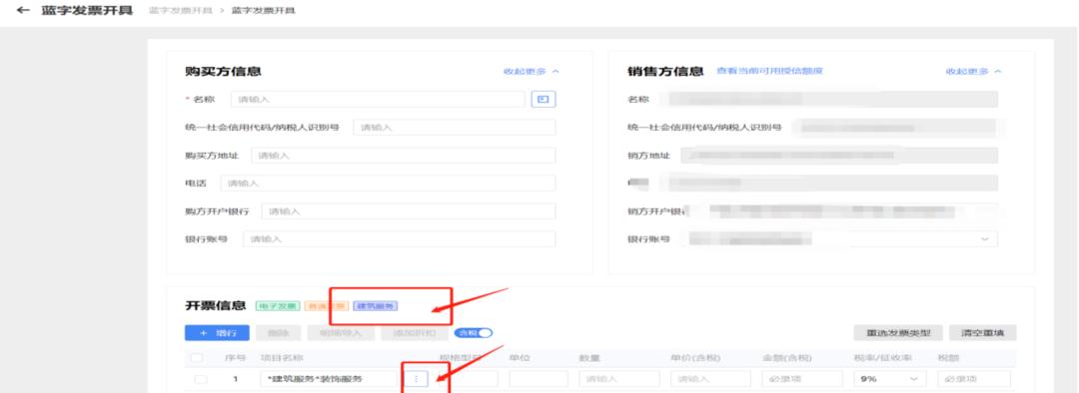Click the 重选发票类型 button
The image size is (1079, 393).
pyautogui.click(x=898, y=332)
